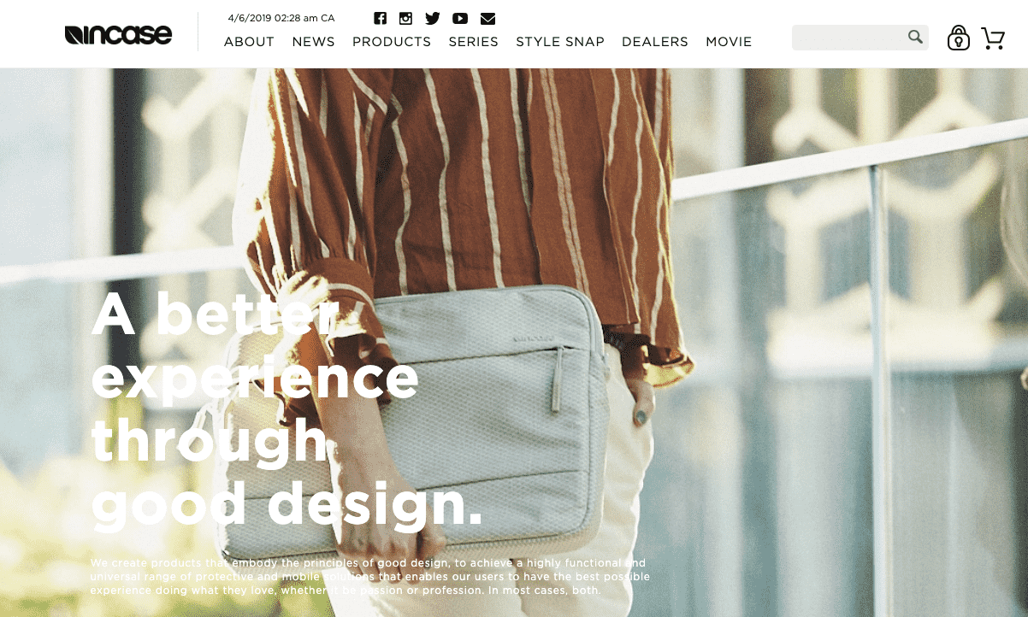This screenshot has width=1028, height=617.
Task: Open the Incase Facebook page icon
Action: pos(380,18)
